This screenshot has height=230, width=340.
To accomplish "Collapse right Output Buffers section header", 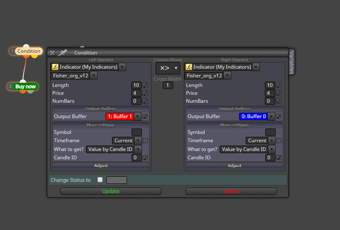I will point(235,109).
